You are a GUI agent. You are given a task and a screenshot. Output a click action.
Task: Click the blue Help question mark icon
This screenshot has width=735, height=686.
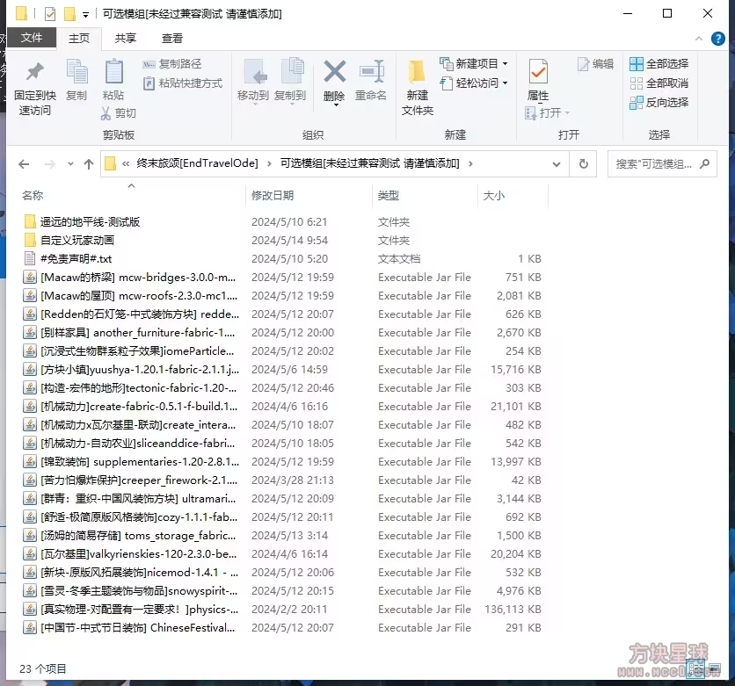pyautogui.click(x=719, y=39)
